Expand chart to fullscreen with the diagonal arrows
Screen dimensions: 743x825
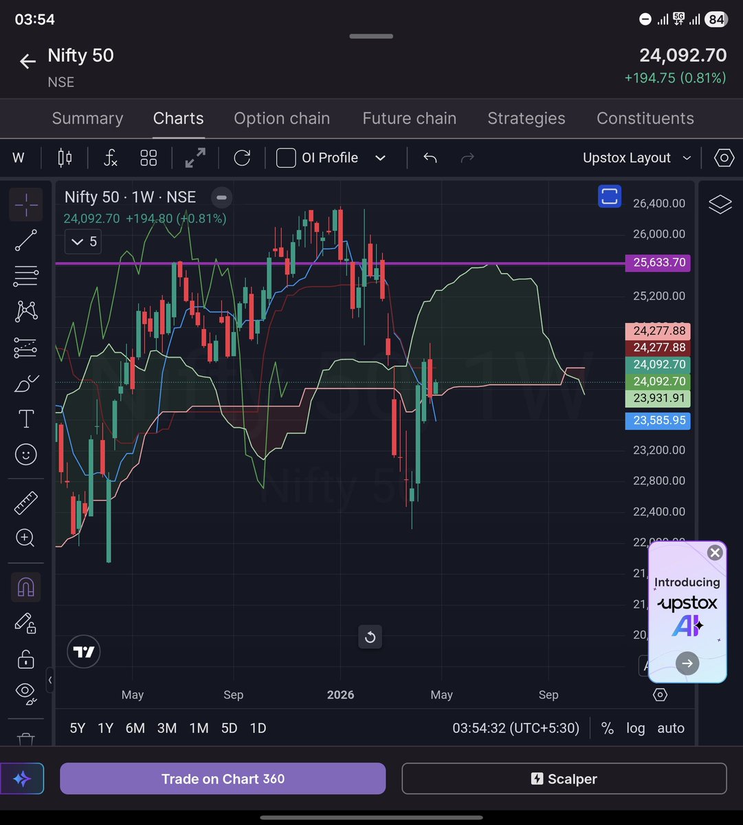(x=195, y=157)
